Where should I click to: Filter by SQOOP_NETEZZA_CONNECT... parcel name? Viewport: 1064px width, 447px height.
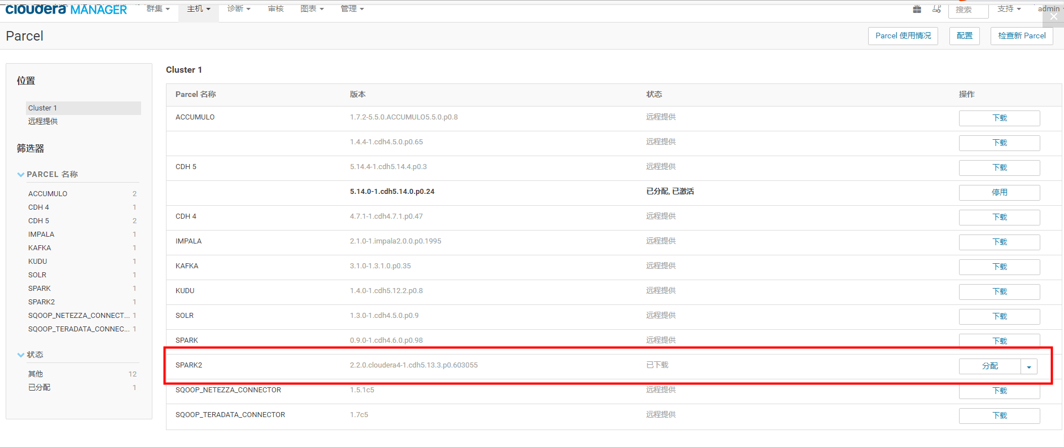(x=79, y=315)
